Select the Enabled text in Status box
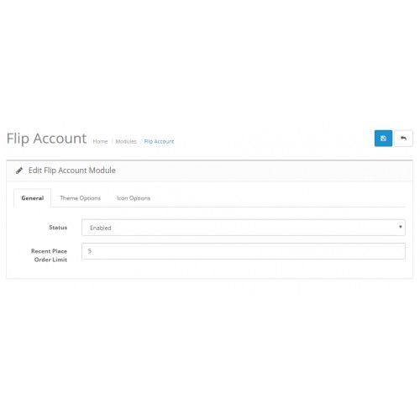This screenshot has width=420, height=420. point(101,228)
